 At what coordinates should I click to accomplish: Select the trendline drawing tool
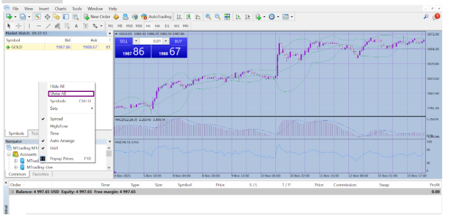pyautogui.click(x=48, y=26)
